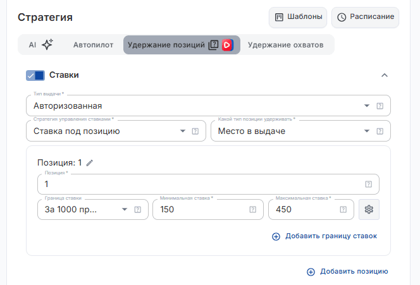Click help icon for Минимальная ставка
The image size is (420, 285).
[253, 210]
